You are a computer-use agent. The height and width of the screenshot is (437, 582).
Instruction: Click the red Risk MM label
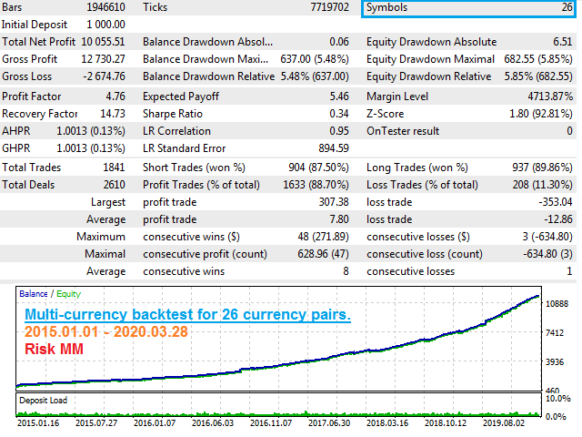pos(54,349)
